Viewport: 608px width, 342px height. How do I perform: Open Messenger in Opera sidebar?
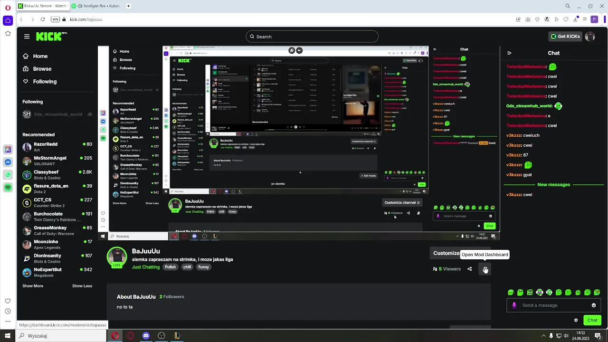point(8,162)
